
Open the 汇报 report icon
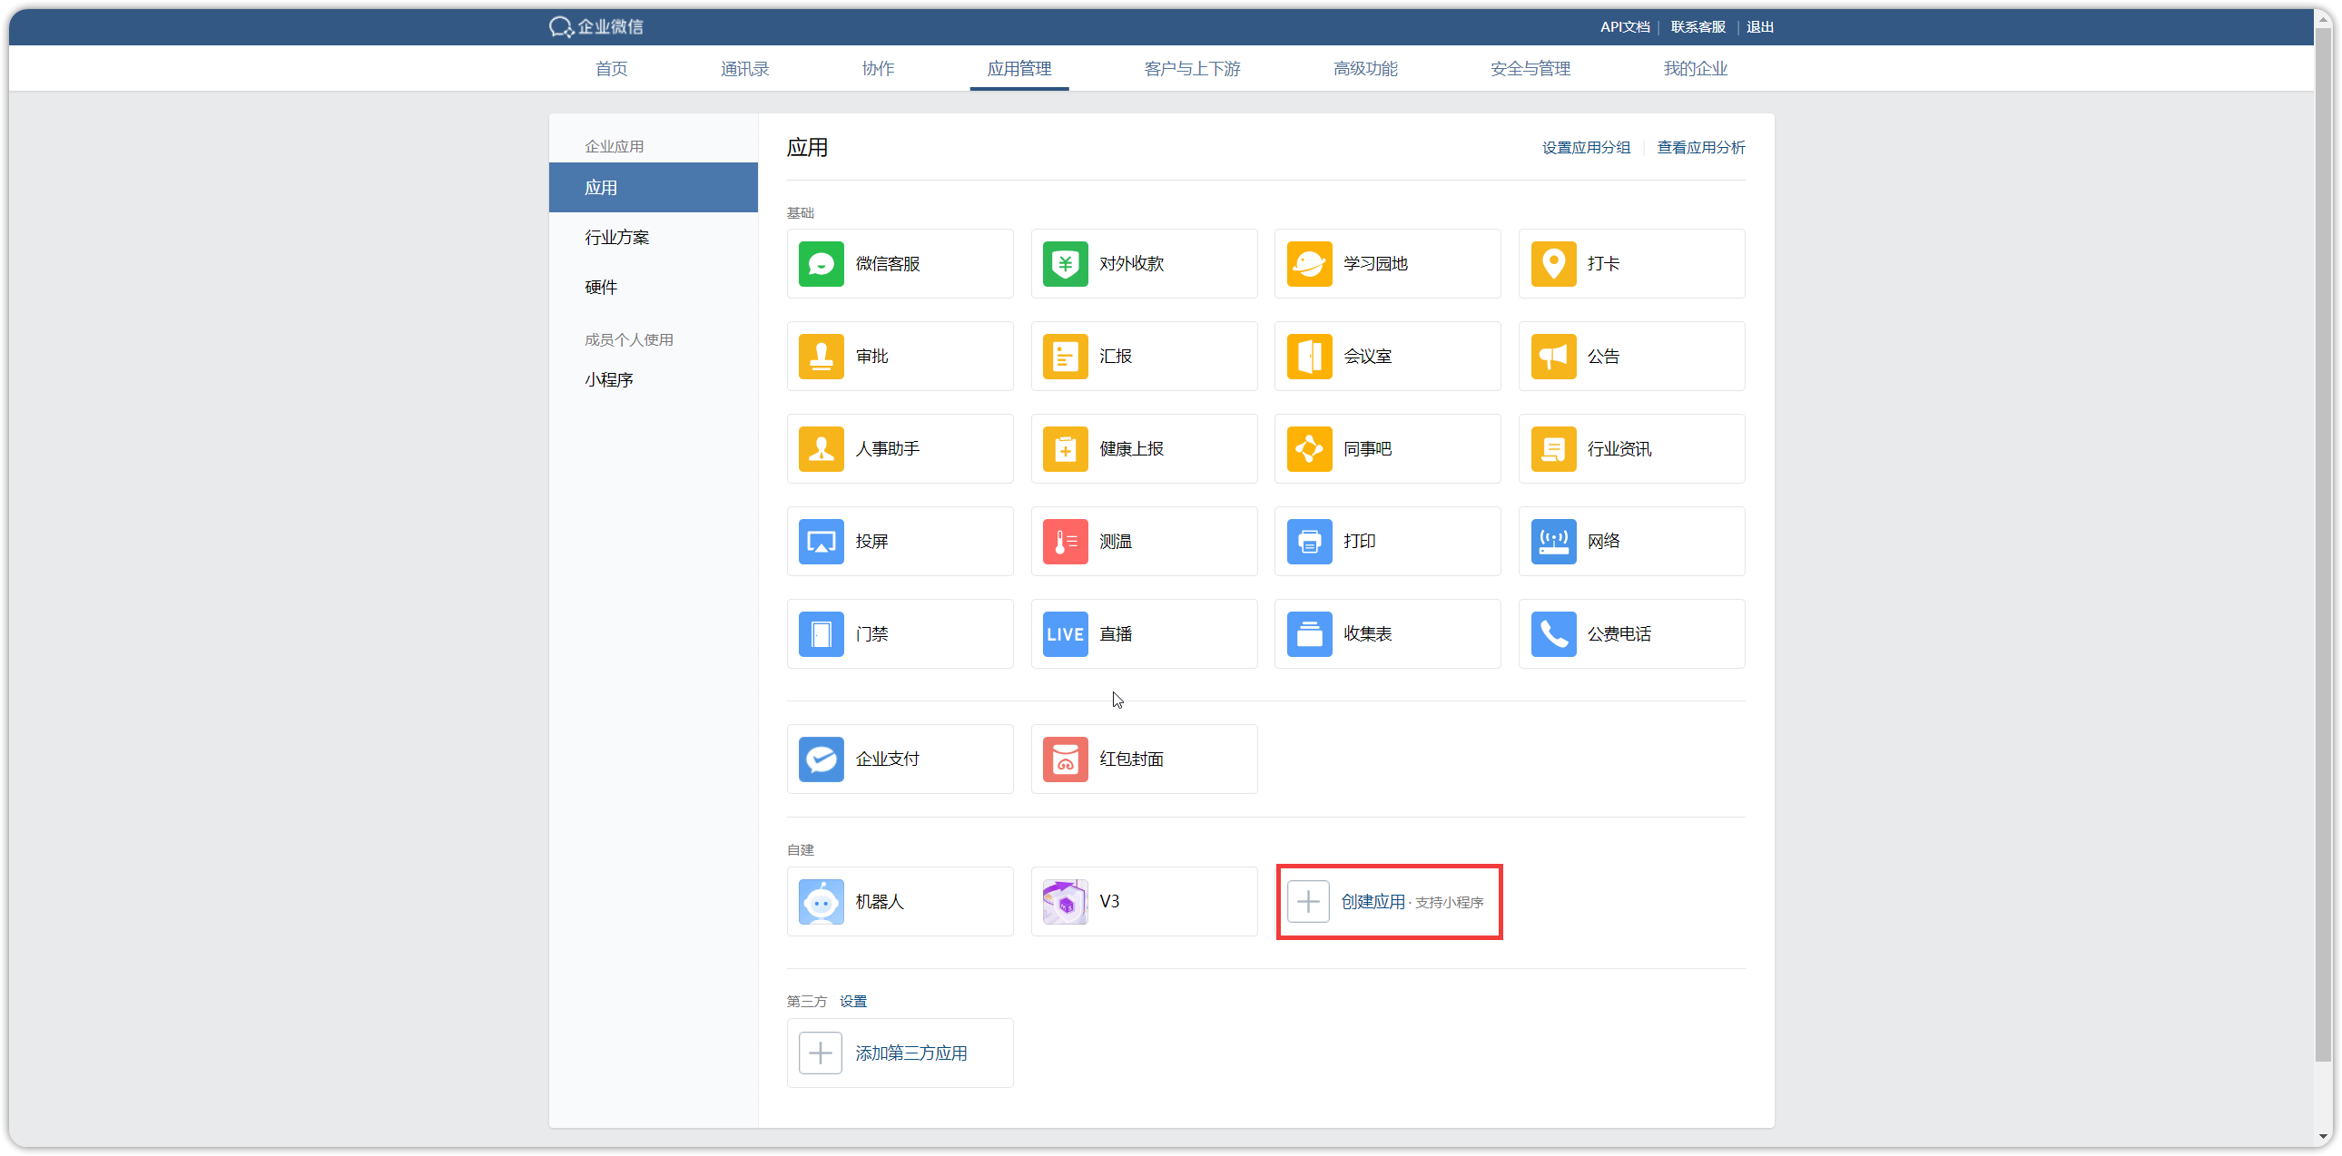1065,357
